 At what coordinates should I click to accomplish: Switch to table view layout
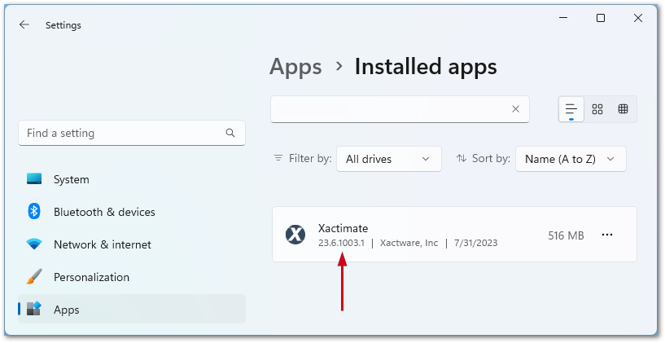click(623, 109)
